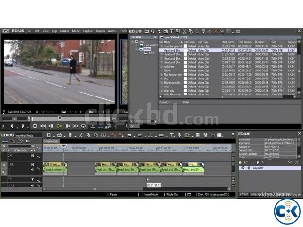Click the red Delete X in Bin toolbar
Screen dimensions: 303x227
[x=216, y=31]
